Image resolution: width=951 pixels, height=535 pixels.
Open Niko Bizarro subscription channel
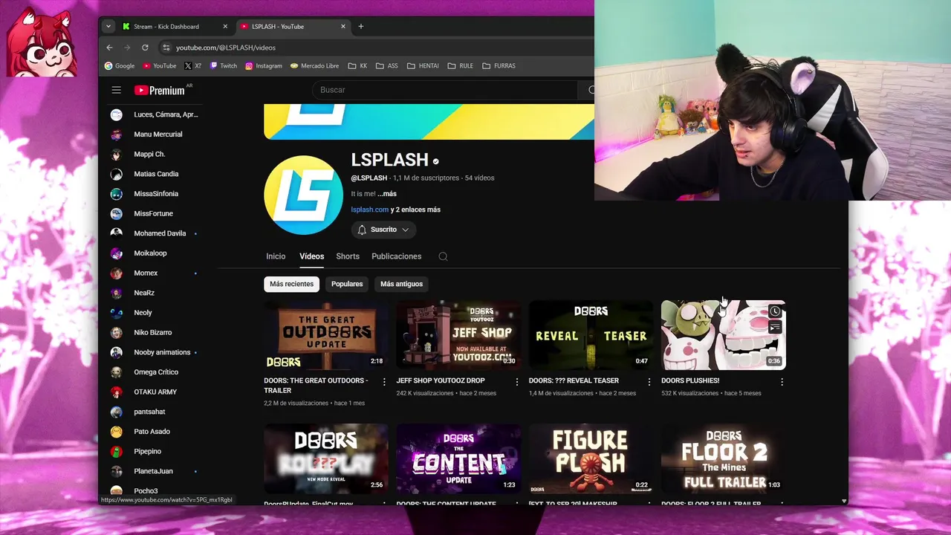[x=154, y=332]
